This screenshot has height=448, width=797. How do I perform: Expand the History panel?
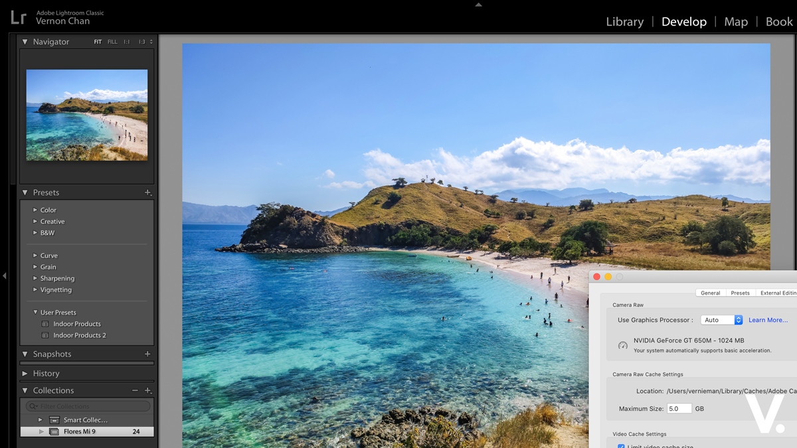coord(25,374)
